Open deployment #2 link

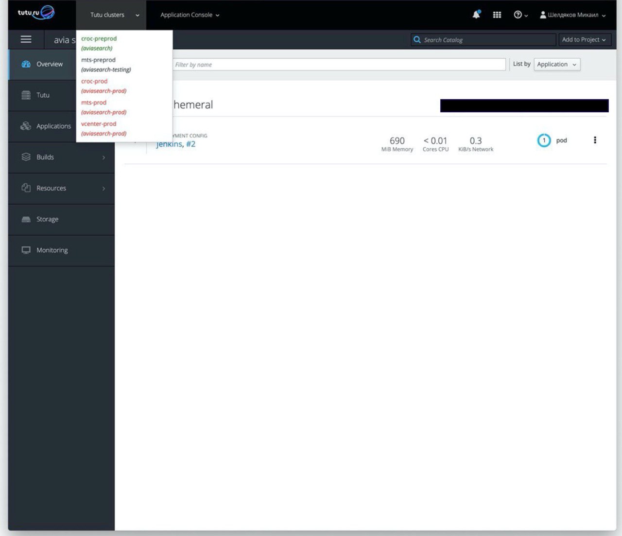click(190, 144)
